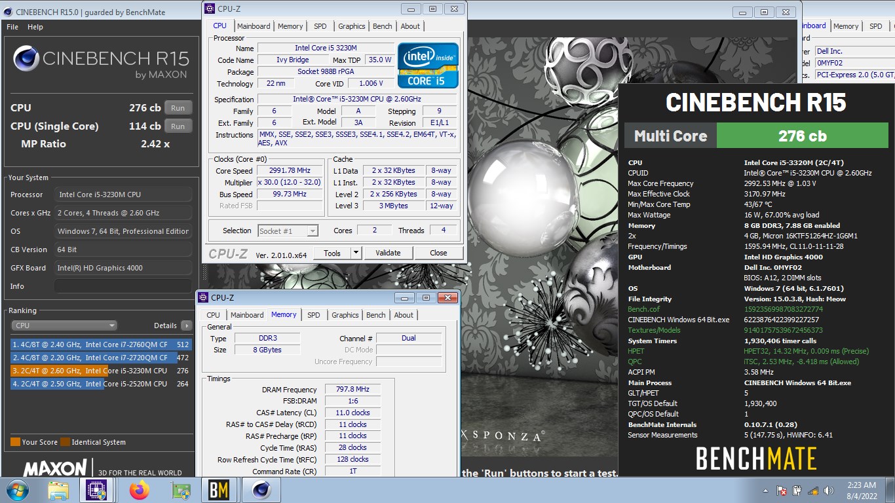Open the Cinebench File menu

[x=12, y=27]
